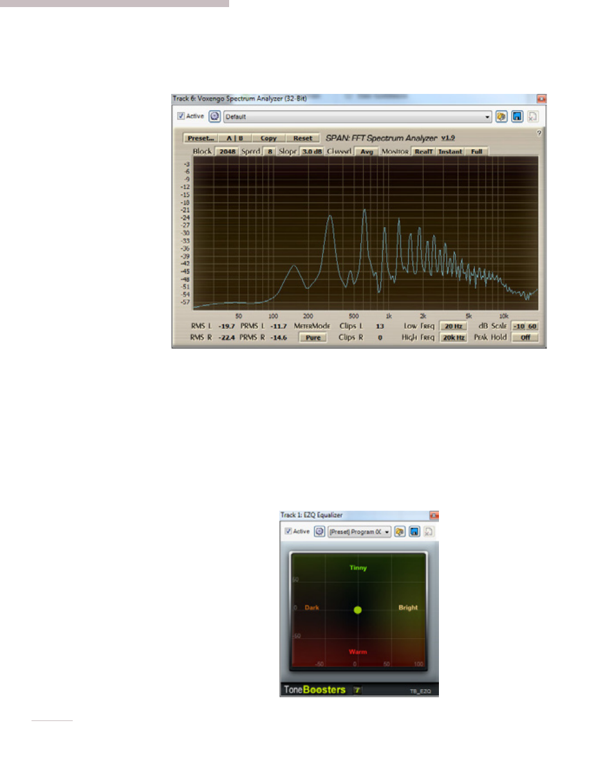The image size is (614, 759).
Task: Change the Channel setting Avg
Action: click(367, 152)
